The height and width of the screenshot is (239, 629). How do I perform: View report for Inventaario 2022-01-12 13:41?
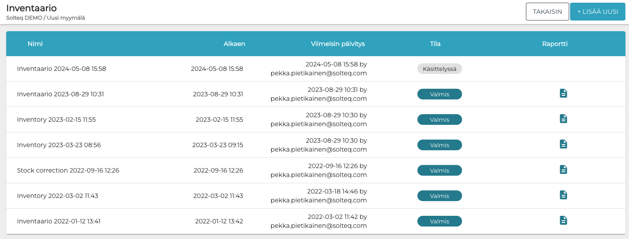[x=563, y=221]
